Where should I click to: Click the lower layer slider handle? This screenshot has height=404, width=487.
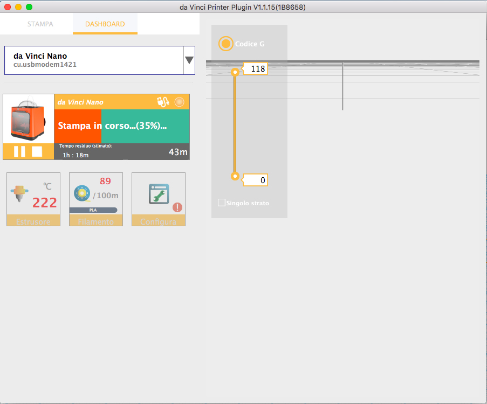(x=235, y=176)
